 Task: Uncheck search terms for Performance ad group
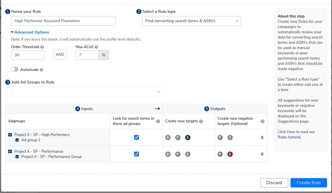136,154
